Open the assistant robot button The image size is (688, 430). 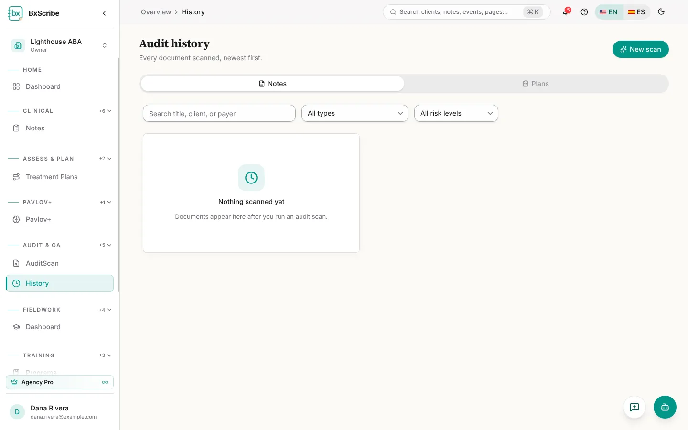point(665,407)
